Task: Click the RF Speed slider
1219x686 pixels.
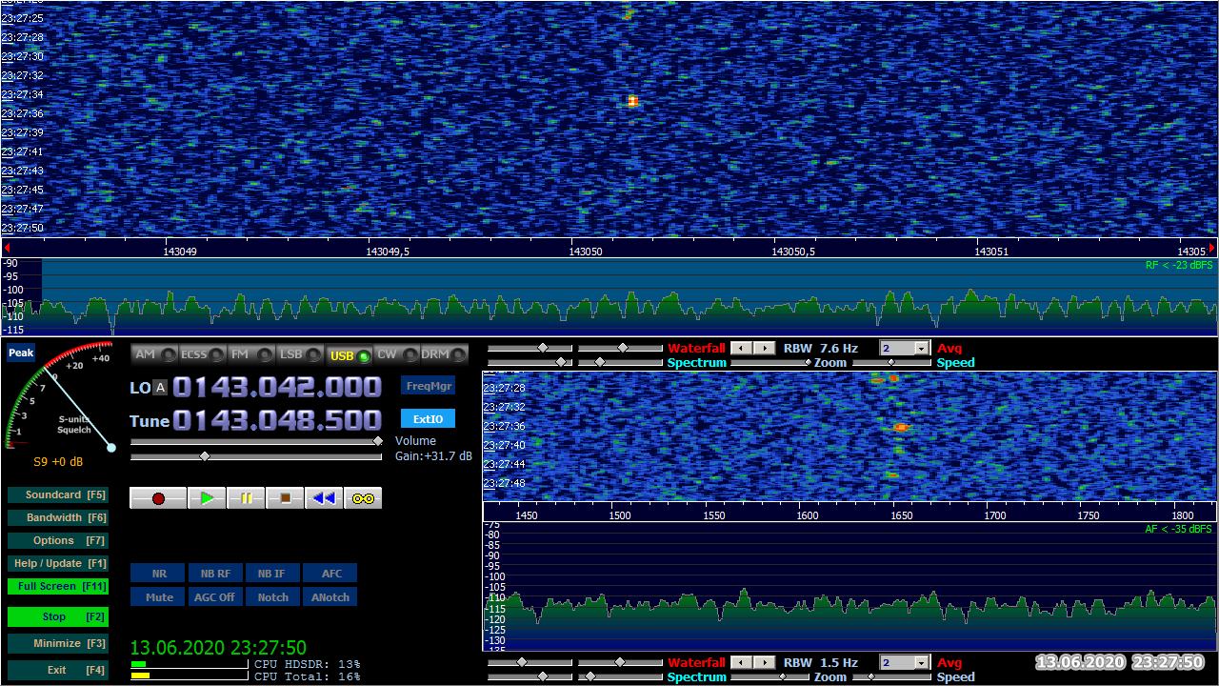Action: (891, 363)
